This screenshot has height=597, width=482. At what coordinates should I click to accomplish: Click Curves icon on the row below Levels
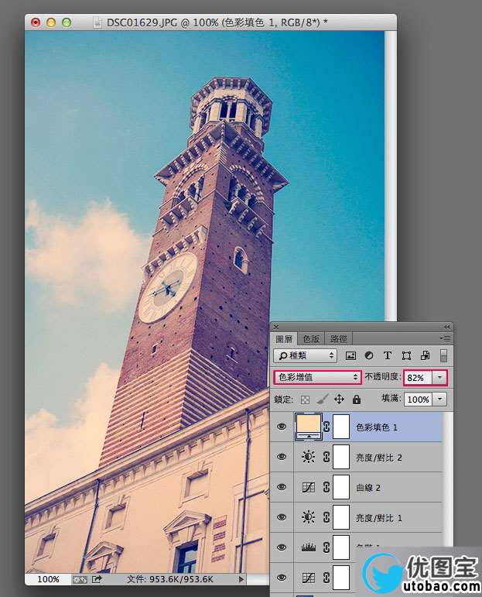(308, 578)
